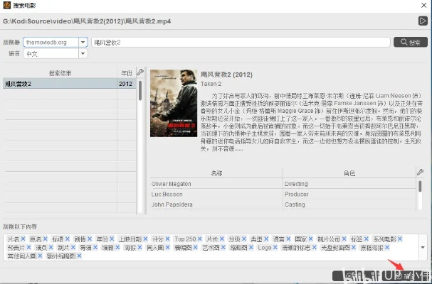Screen dimensions: 432x284
Task: Remove the 海报 tag with its X
Action: pyautogui.click(x=139, y=247)
